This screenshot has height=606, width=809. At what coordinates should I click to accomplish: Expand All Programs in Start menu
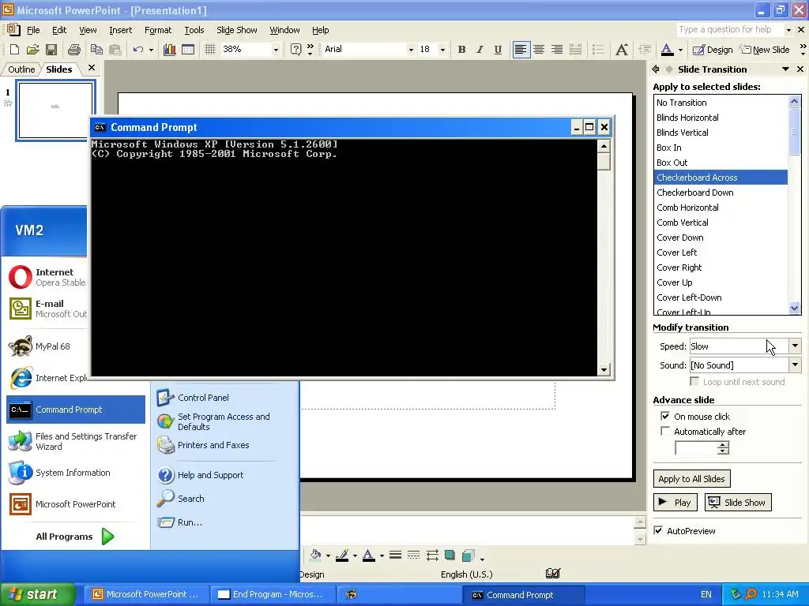pyautogui.click(x=75, y=537)
